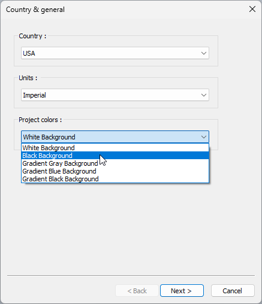Screen dimensions: 262x304
Task: Pick Gradient Gray Background option
Action: coord(115,163)
